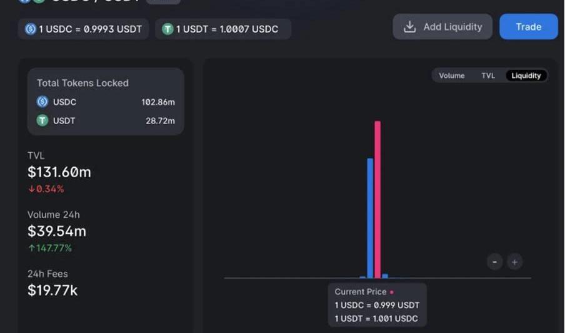The height and width of the screenshot is (333, 565).
Task: Zoom in the chart with the plus icon
Action: click(514, 262)
